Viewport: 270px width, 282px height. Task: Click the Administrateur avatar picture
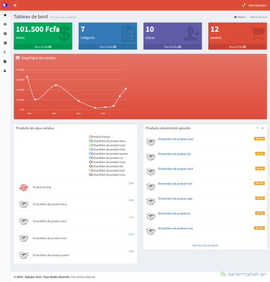(244, 6)
